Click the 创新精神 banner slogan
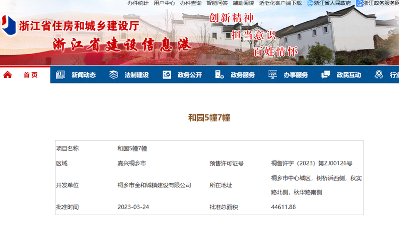Viewport: 399px width, 239px height. click(231, 18)
